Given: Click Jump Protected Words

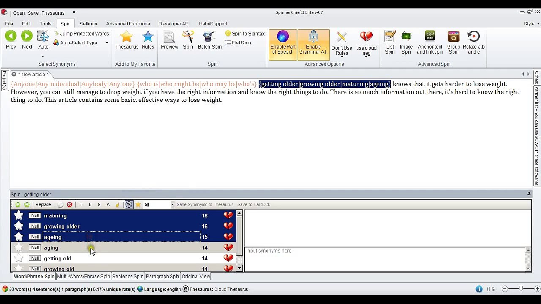Looking at the screenshot, I should (x=82, y=34).
